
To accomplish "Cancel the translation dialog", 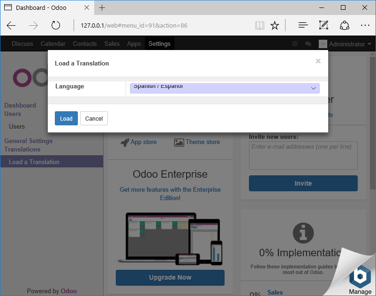I will (94, 118).
